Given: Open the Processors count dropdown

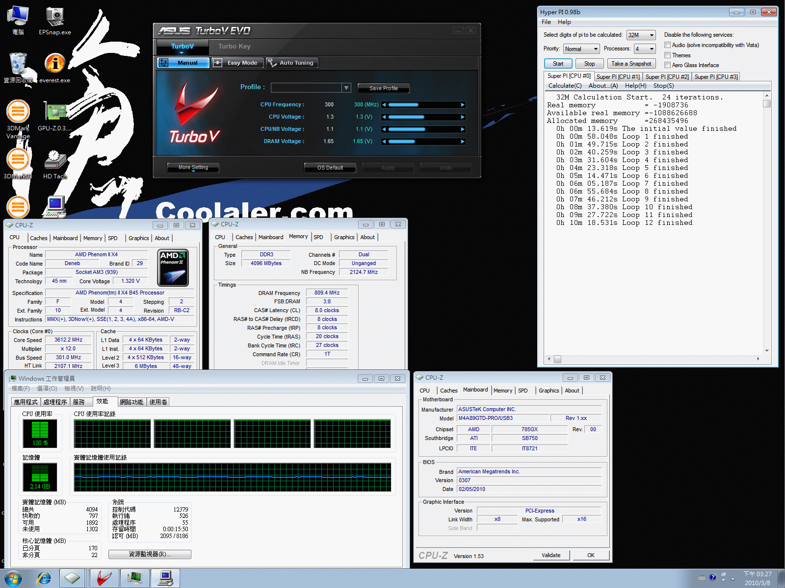Looking at the screenshot, I should pos(645,49).
